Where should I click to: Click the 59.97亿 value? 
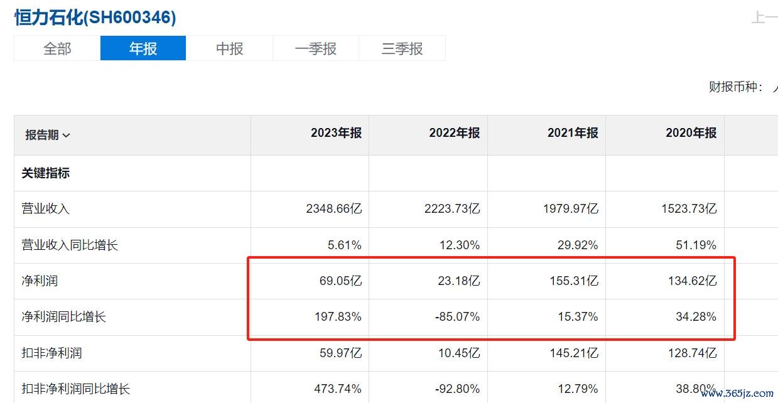point(340,353)
